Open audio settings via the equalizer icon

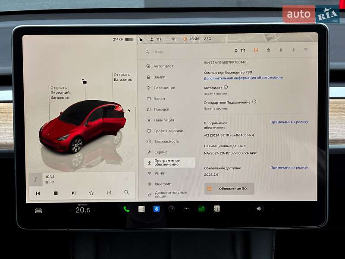[x=109, y=193]
